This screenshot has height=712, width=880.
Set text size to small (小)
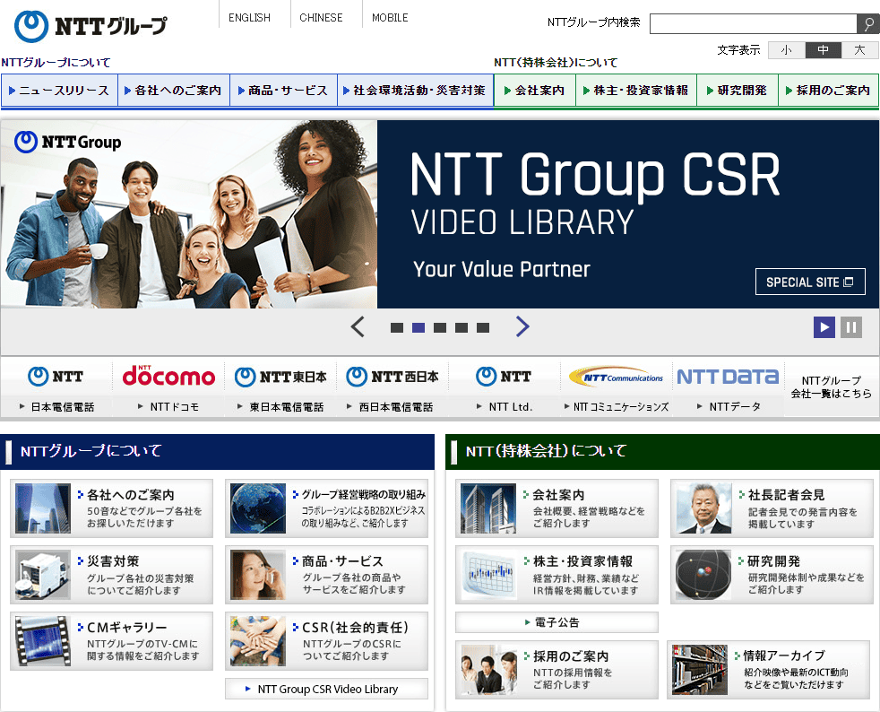pyautogui.click(x=786, y=50)
